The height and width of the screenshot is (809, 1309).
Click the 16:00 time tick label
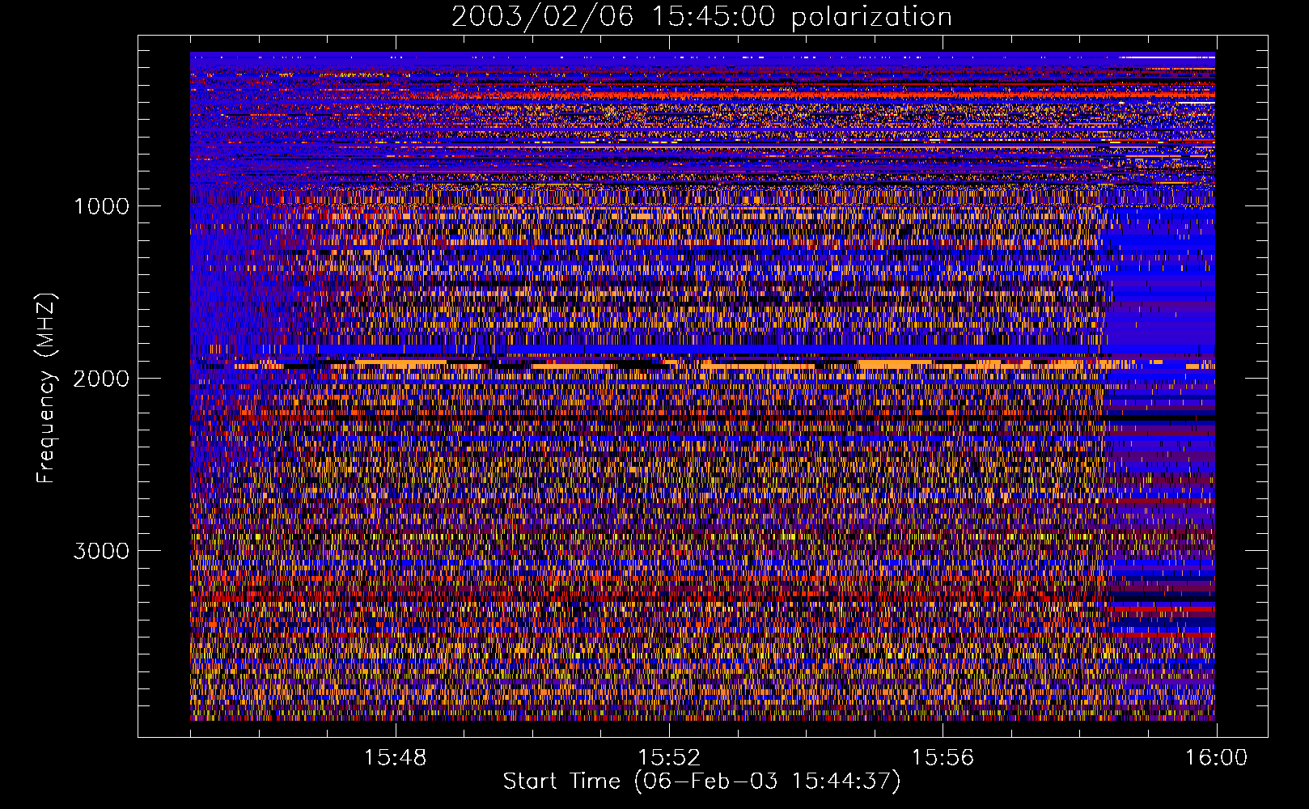1216,758
